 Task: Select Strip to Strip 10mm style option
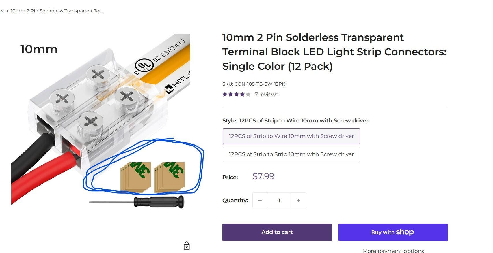coord(291,154)
